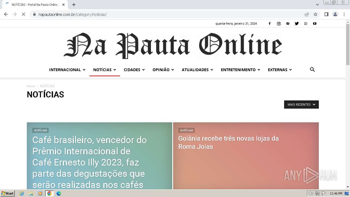Open the Instagram social icon
The height and width of the screenshot is (197, 350).
click(279, 24)
